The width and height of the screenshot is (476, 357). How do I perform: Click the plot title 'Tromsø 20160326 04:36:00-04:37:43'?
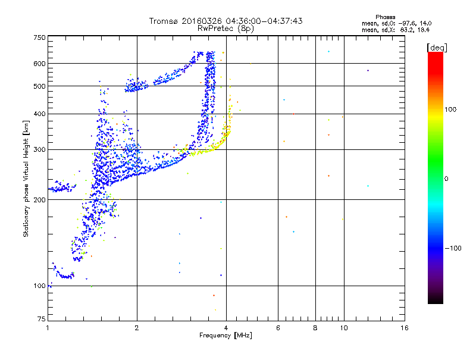coord(226,21)
